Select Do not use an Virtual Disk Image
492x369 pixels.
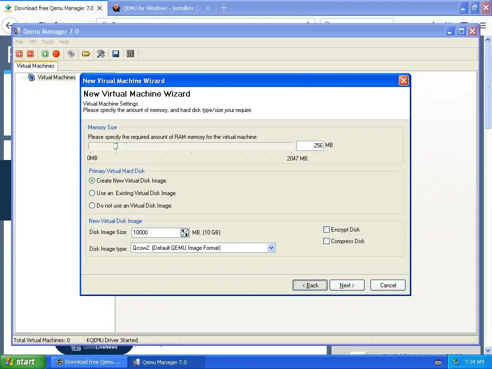[92, 206]
